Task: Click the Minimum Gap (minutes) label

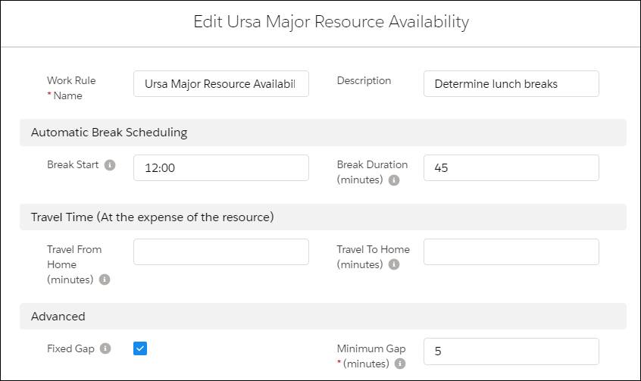Action: (371, 356)
